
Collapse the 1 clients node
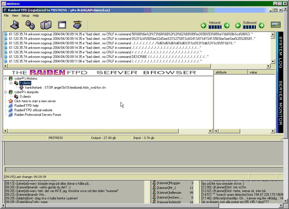pyautogui.click(x=11, y=83)
